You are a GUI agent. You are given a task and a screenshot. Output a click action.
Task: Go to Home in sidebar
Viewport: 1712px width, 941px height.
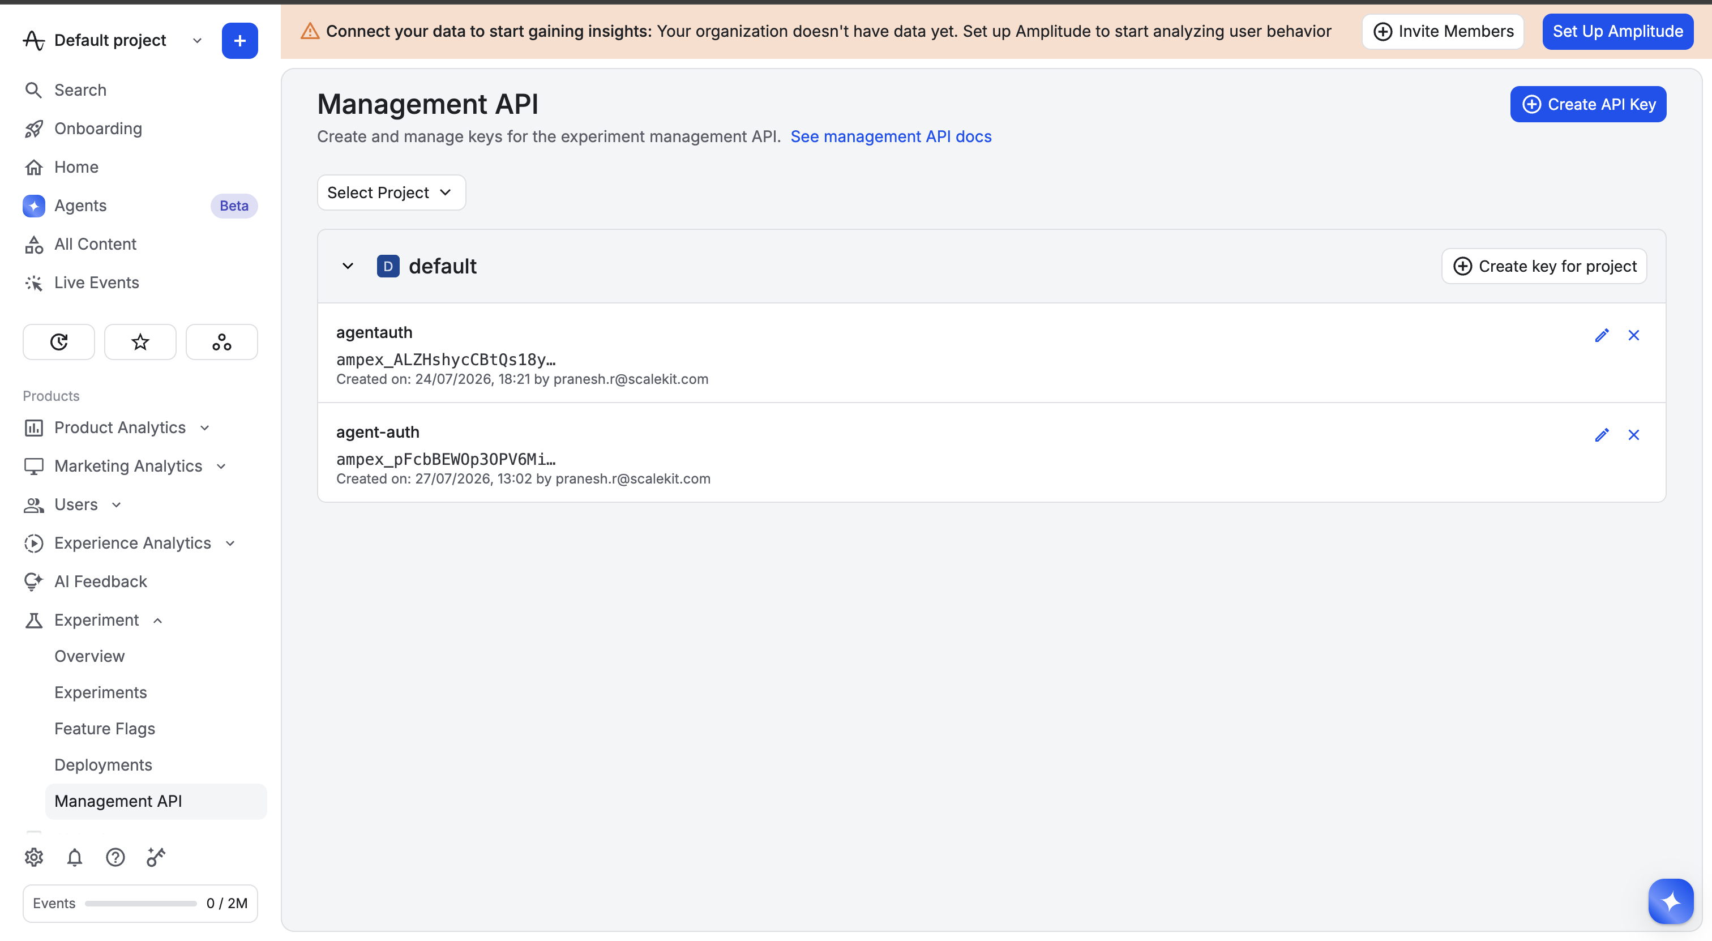pyautogui.click(x=76, y=167)
